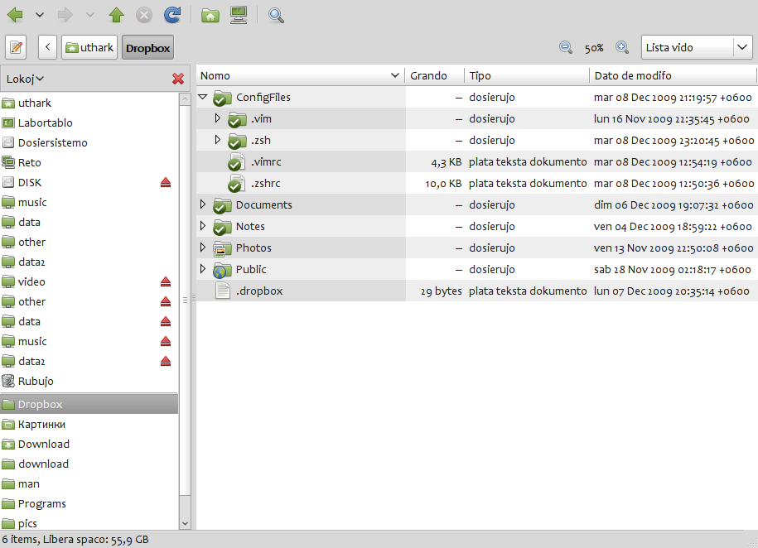Open the computer/desktop location icon

pos(239,14)
